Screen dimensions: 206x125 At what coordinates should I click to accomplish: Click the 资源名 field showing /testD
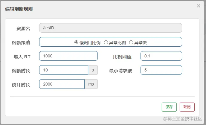(x=111, y=28)
